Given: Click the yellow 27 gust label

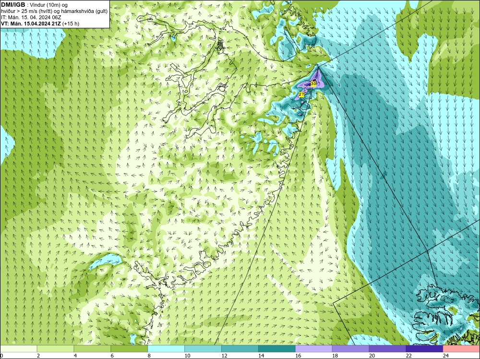Looking at the screenshot, I should [x=301, y=94].
